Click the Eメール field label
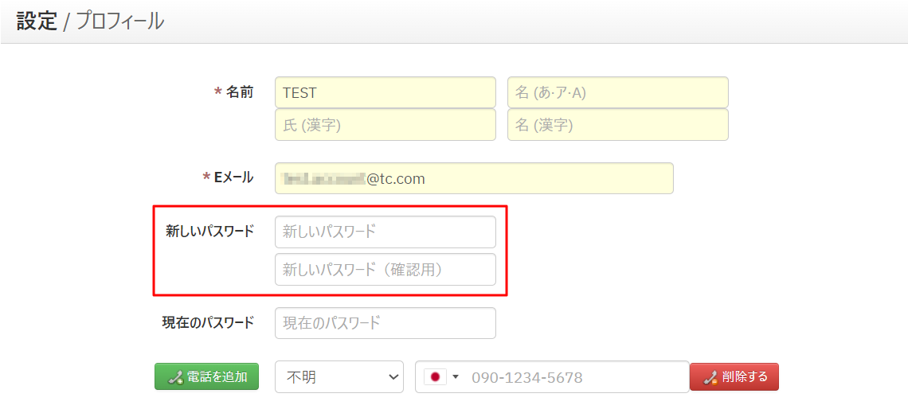 (x=233, y=177)
